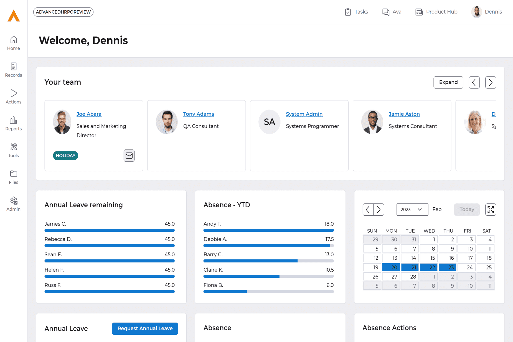Open the 2023 year dropdown
Viewport: 513px width, 342px height.
(x=412, y=210)
